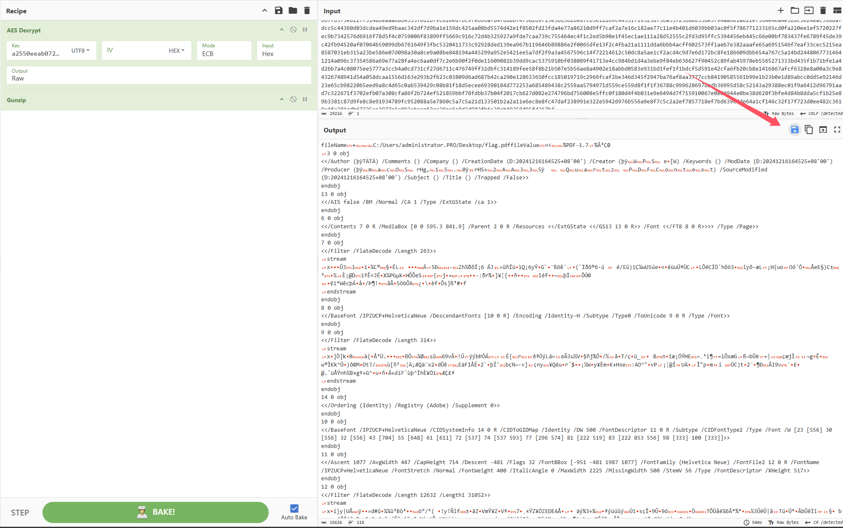
Task: Disable the AES Decrypt operation
Action: (293, 30)
